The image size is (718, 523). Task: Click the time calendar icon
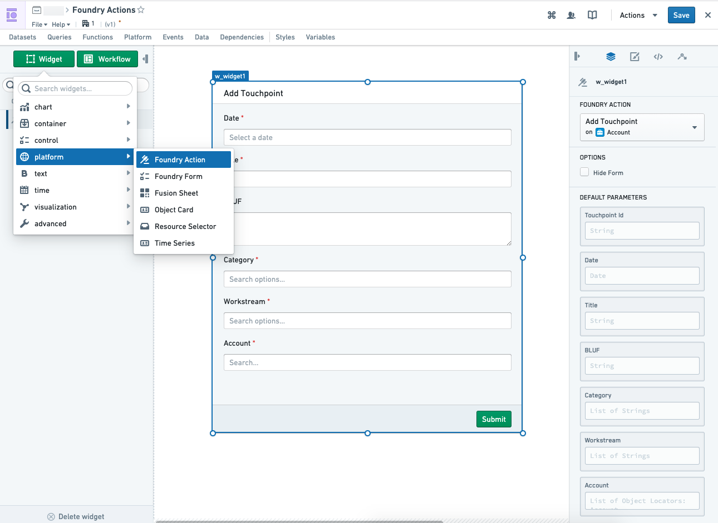24,190
